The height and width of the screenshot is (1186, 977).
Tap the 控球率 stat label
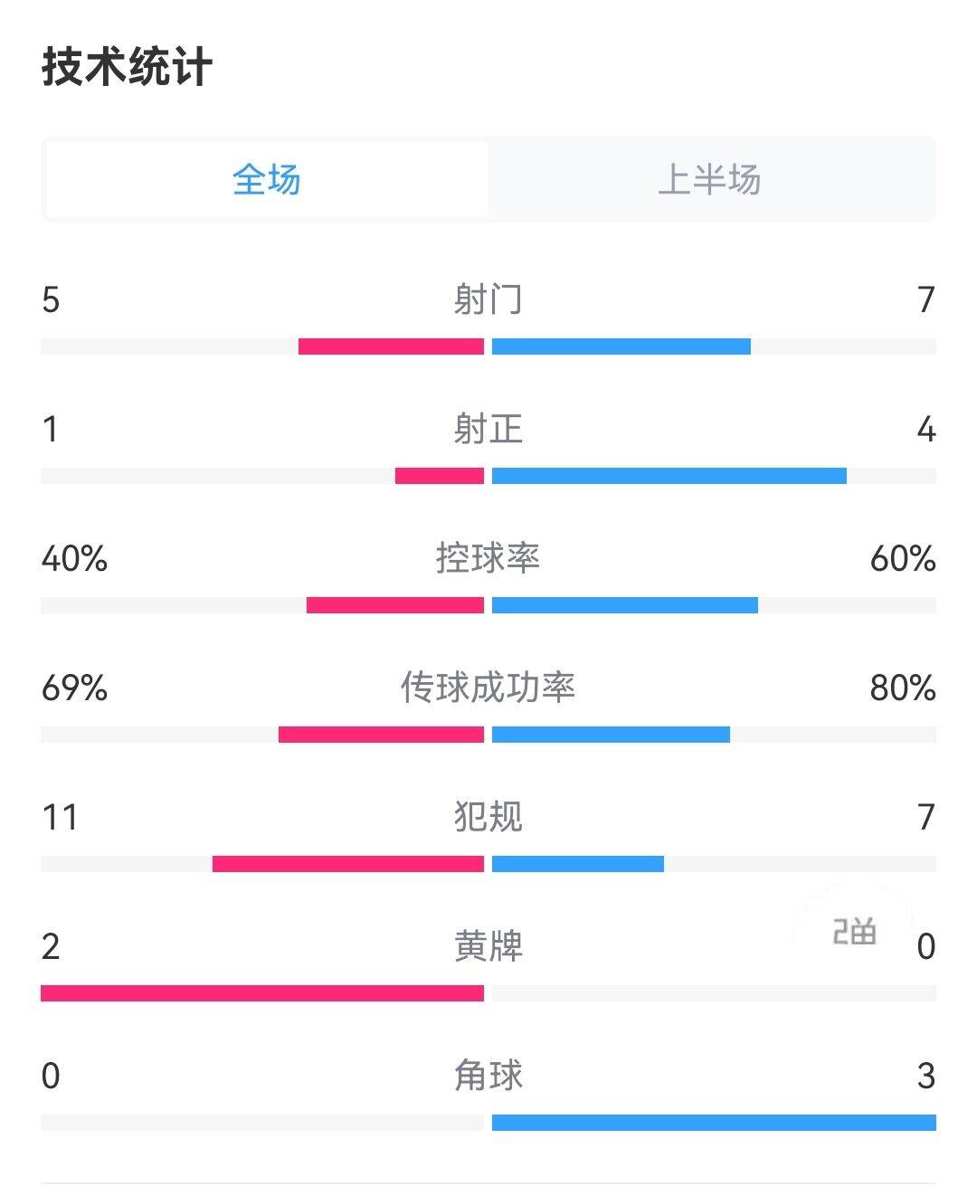pos(488,558)
